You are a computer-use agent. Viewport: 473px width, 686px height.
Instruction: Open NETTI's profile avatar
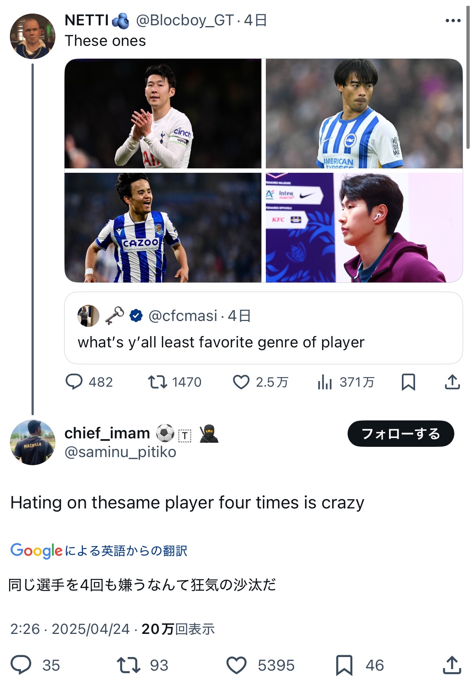click(x=33, y=36)
